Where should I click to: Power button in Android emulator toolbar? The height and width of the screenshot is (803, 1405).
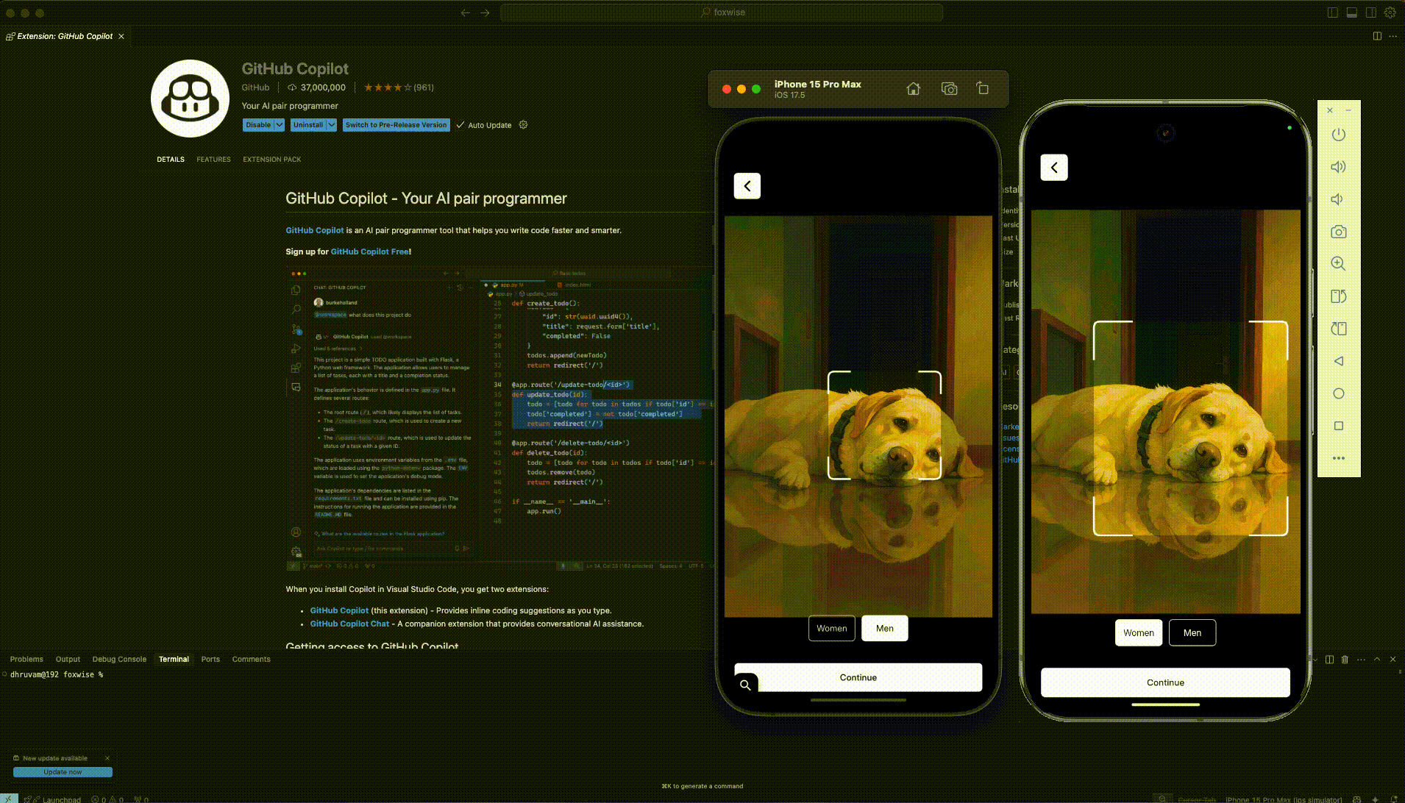(1339, 135)
